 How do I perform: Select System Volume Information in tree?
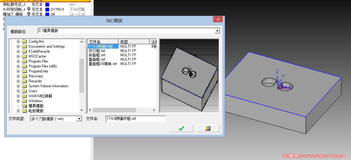click(x=48, y=86)
